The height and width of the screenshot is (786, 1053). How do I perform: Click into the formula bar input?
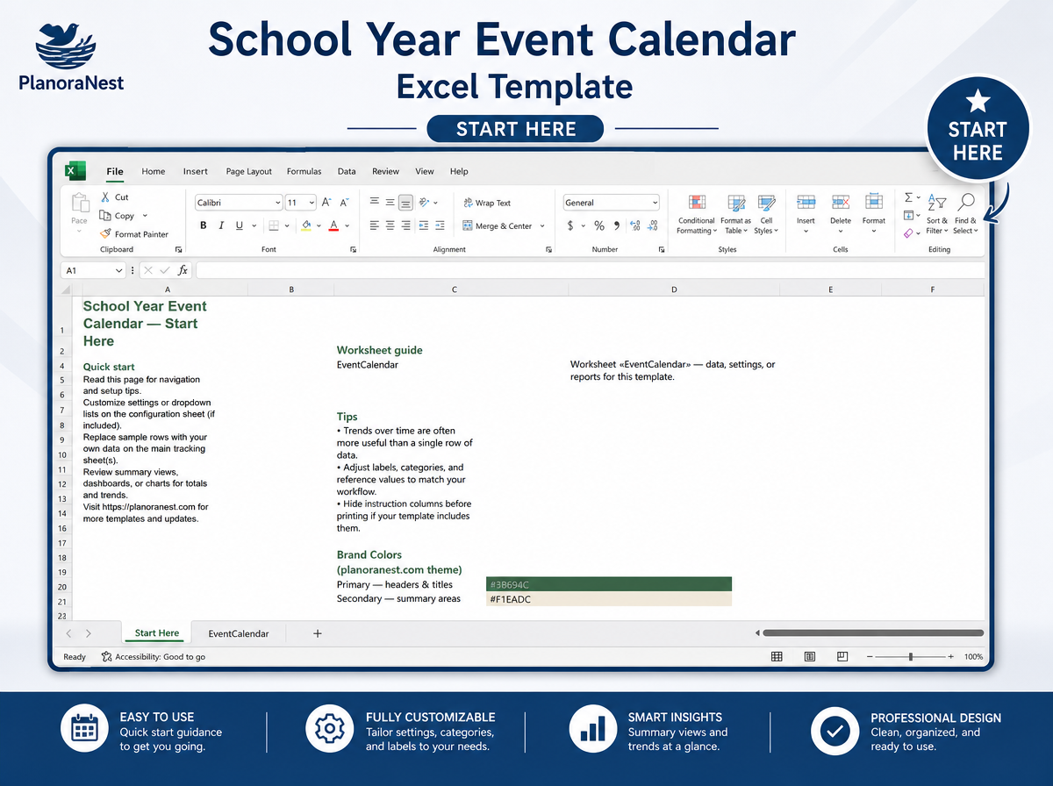[590, 270]
